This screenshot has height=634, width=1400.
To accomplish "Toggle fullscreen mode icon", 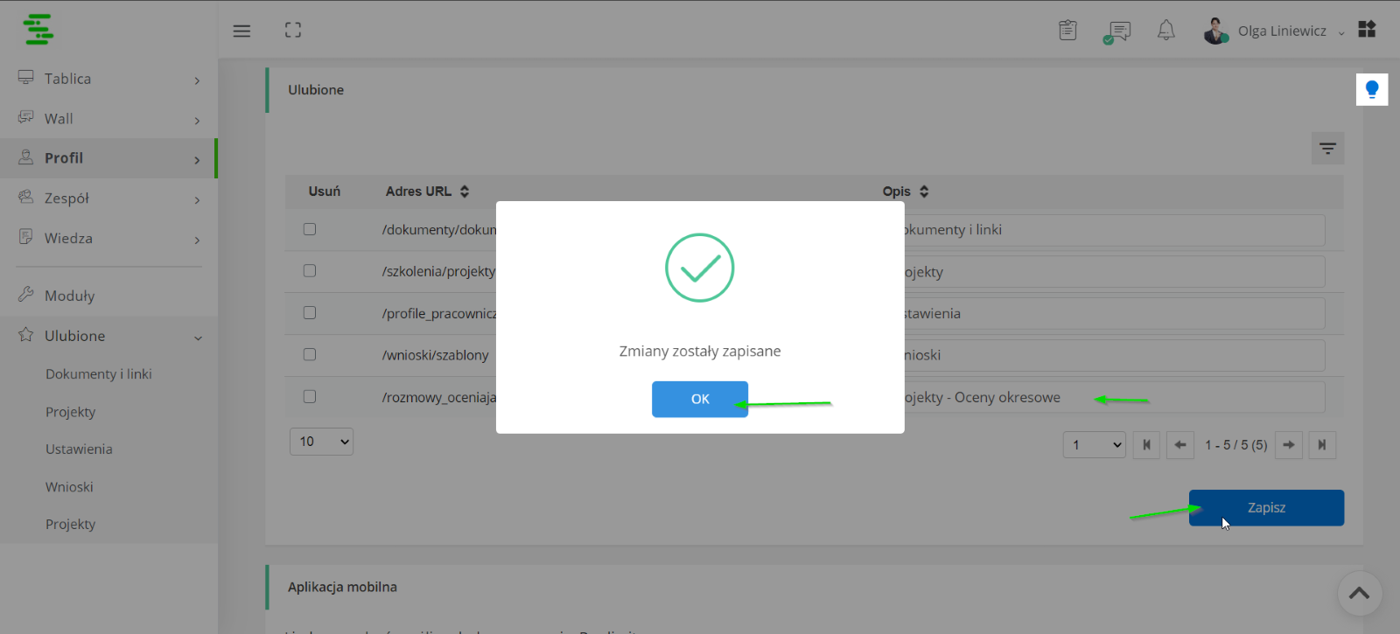I will coord(293,31).
